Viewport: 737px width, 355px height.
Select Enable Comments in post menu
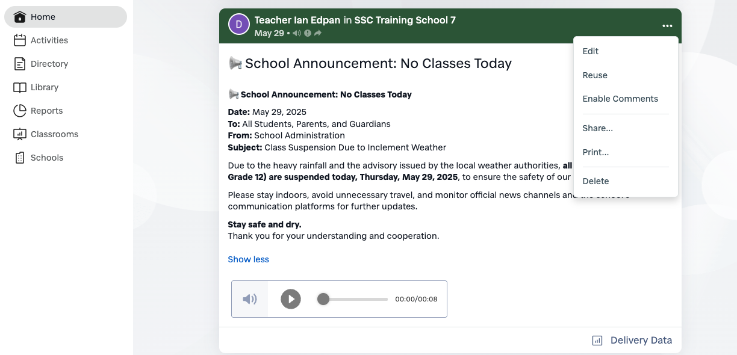pyautogui.click(x=620, y=99)
